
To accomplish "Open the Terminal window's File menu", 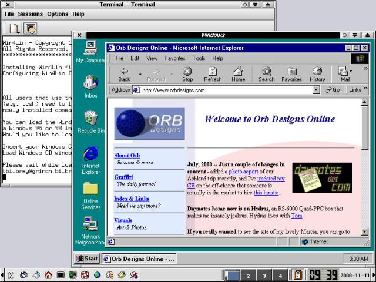I will coord(9,14).
